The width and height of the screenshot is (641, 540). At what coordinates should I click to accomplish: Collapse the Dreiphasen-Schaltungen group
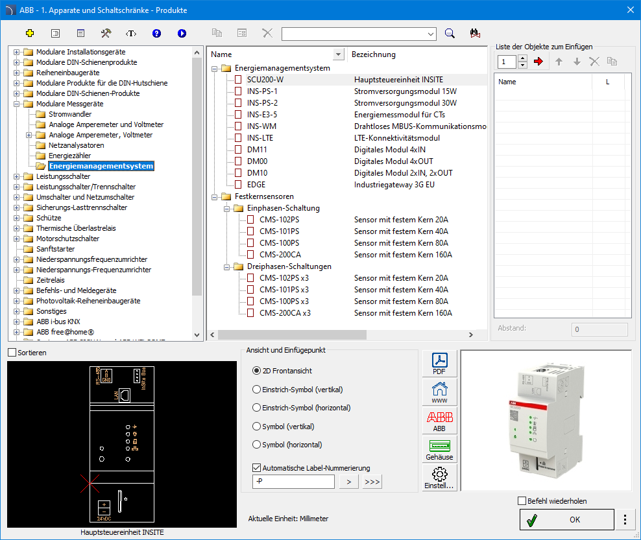(226, 267)
